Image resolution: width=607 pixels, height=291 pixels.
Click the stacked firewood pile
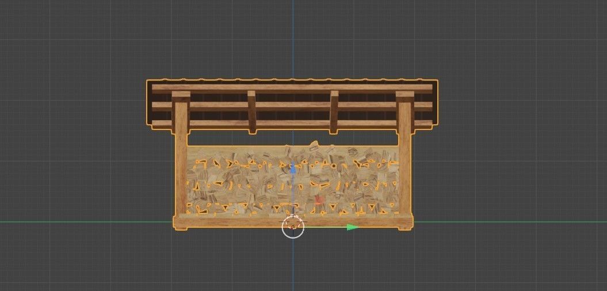click(293, 180)
